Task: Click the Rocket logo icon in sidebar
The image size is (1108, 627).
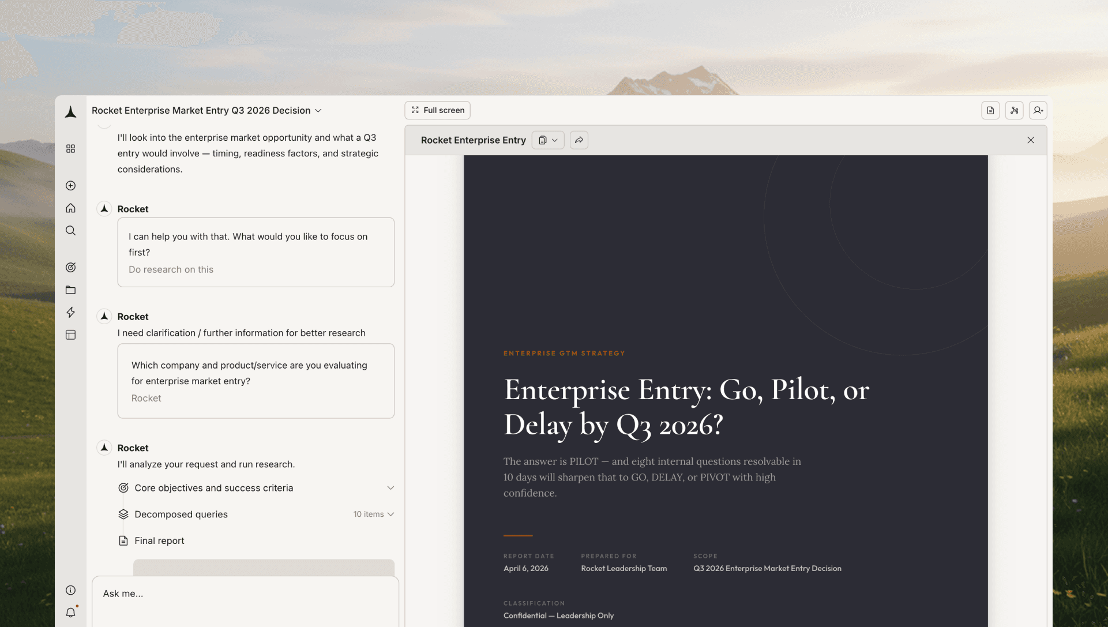Action: tap(70, 112)
